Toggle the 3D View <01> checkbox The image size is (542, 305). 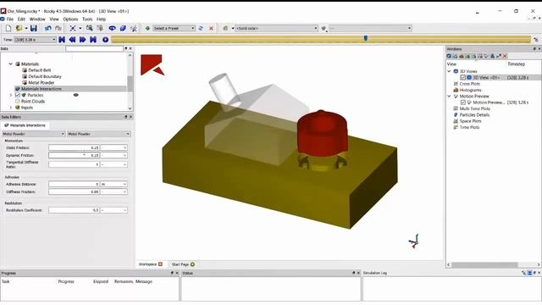pos(463,77)
